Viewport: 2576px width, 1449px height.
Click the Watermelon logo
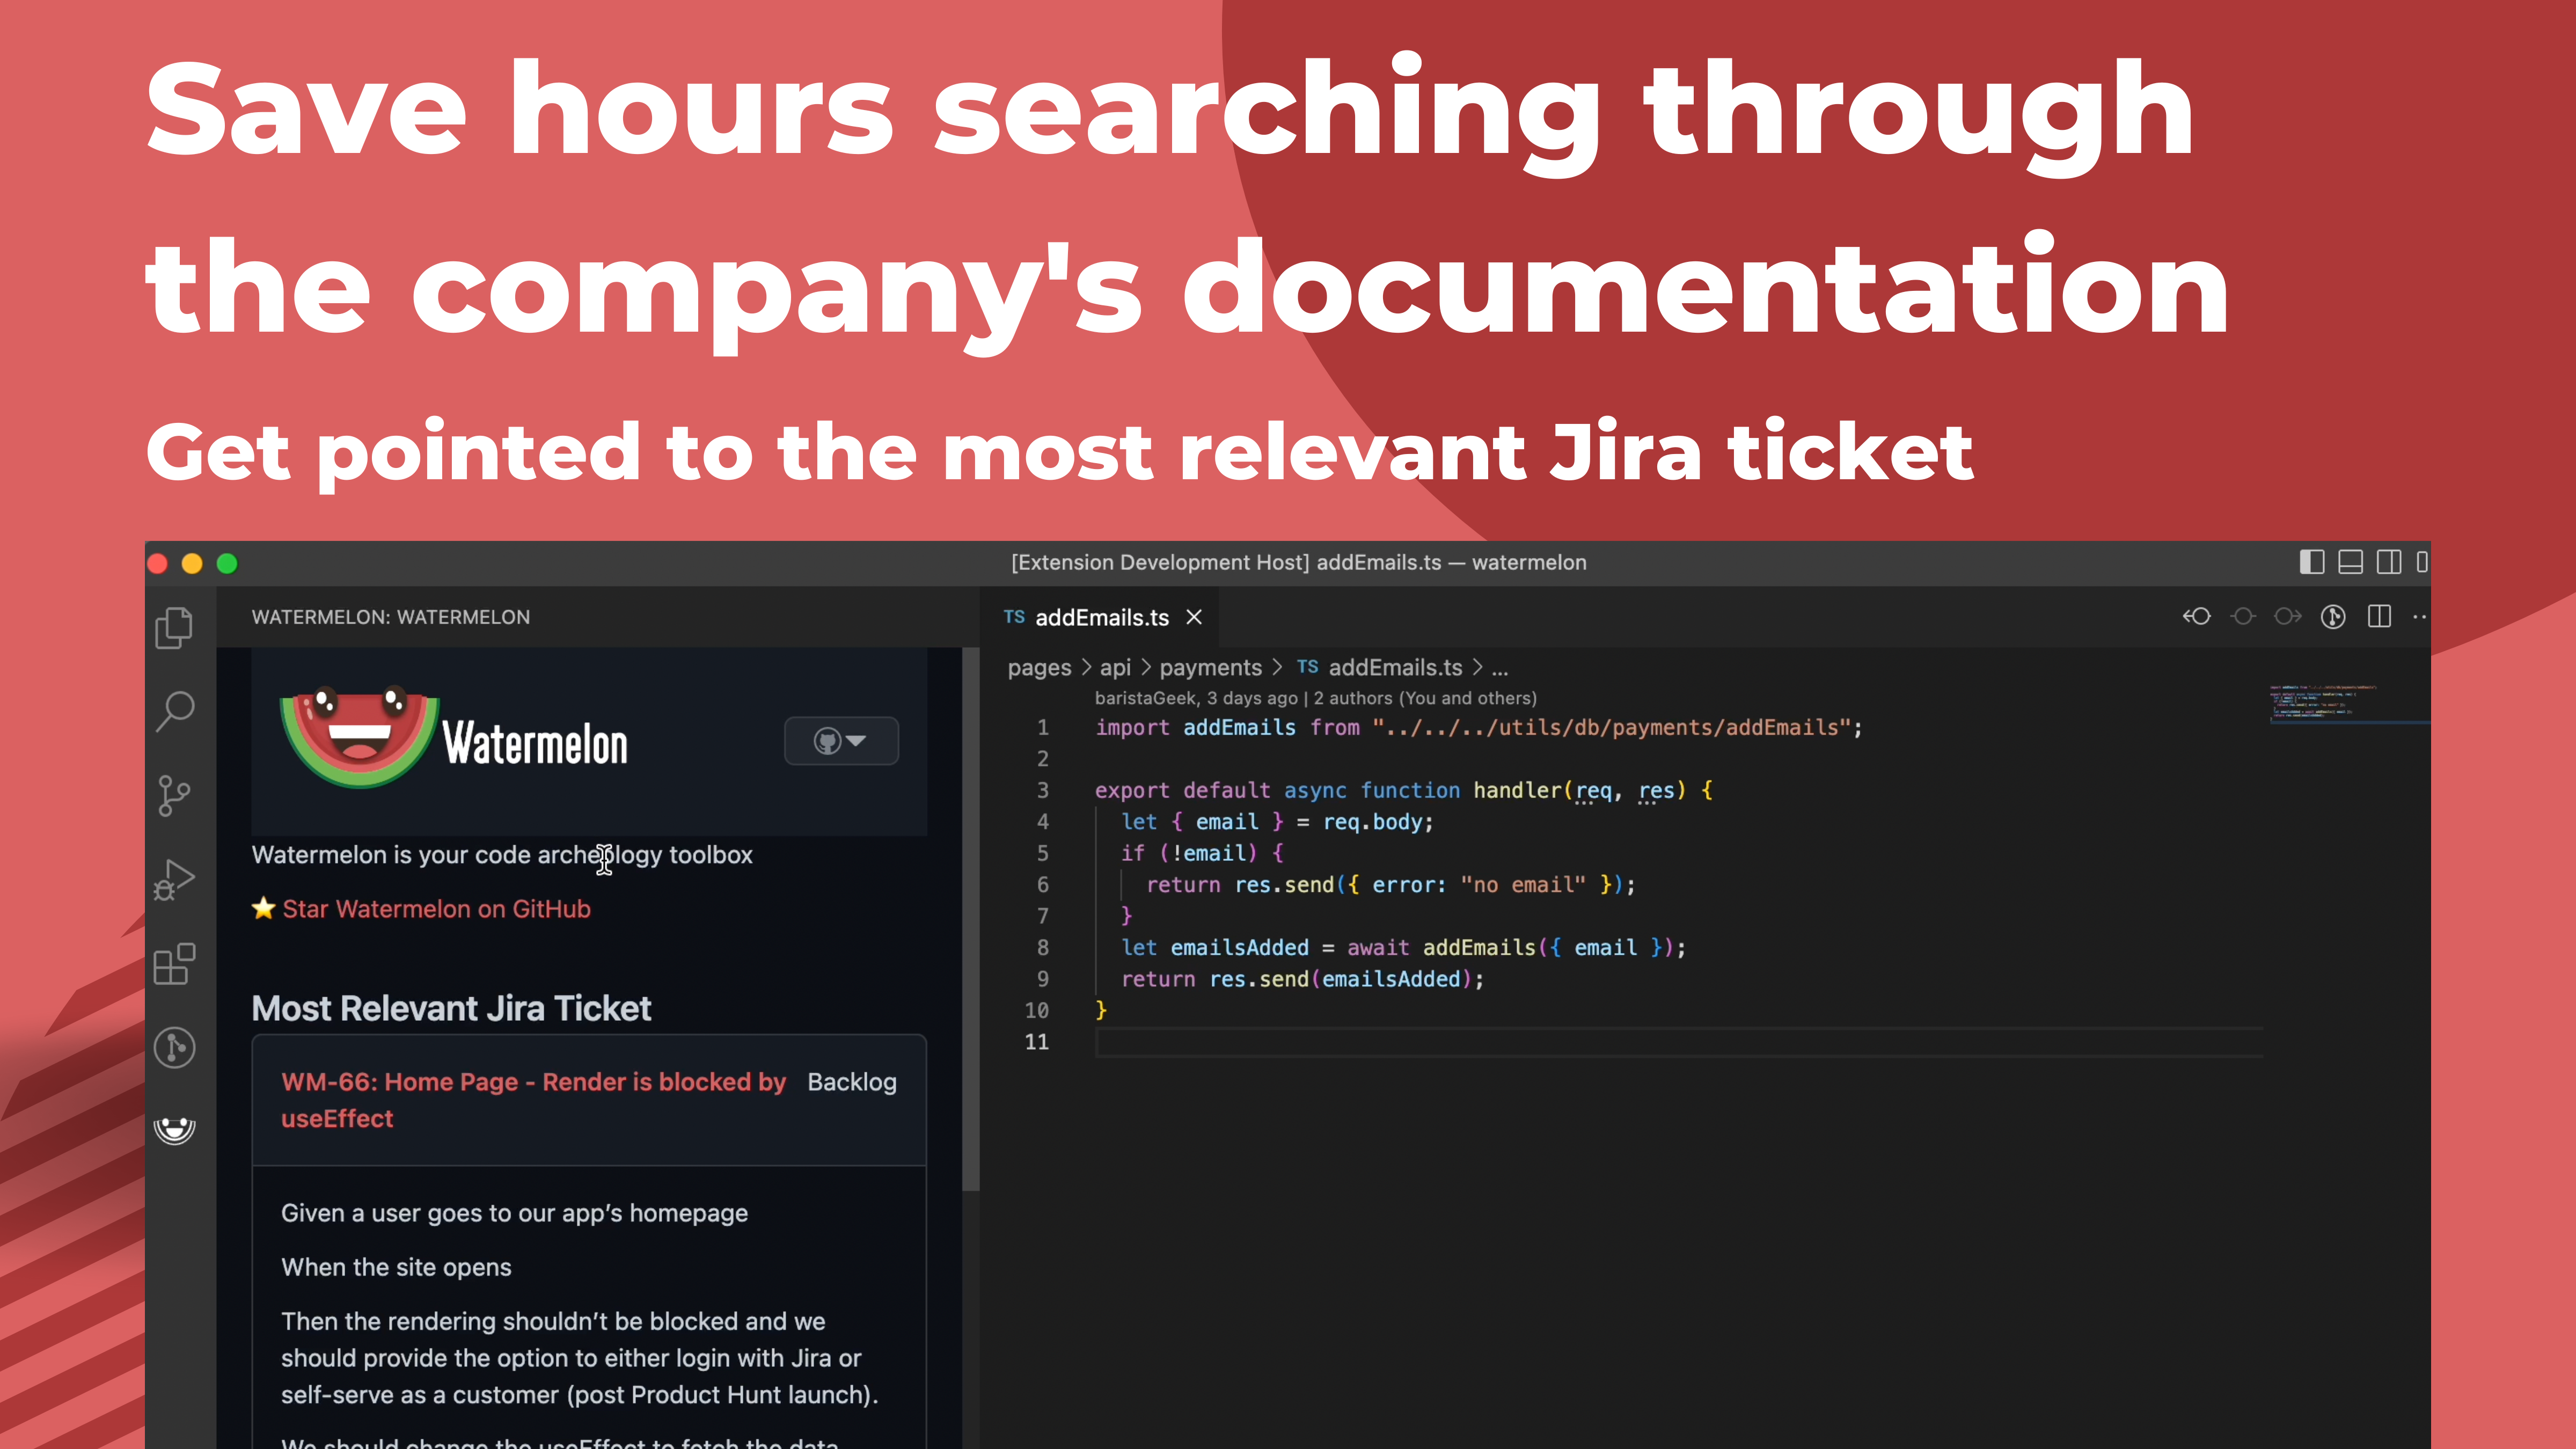(455, 739)
